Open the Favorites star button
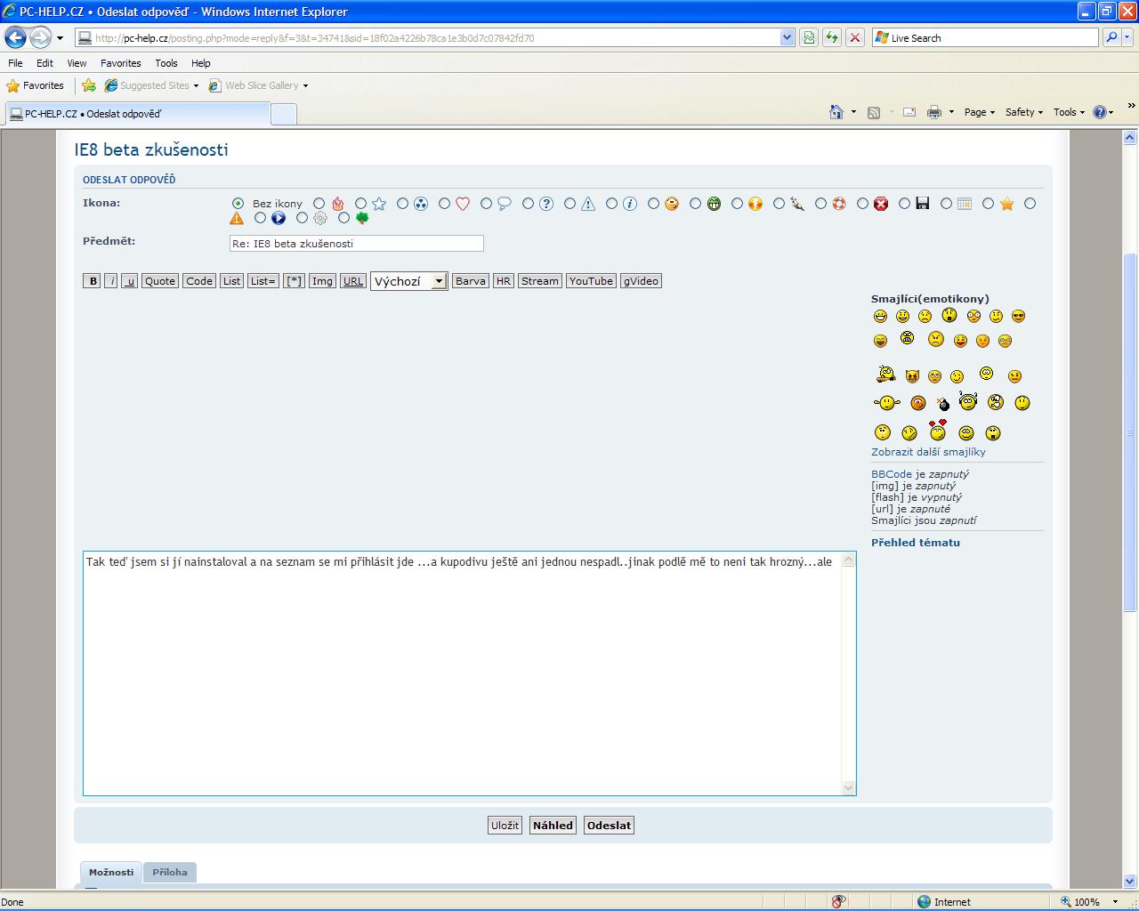1139x911 pixels. [36, 85]
